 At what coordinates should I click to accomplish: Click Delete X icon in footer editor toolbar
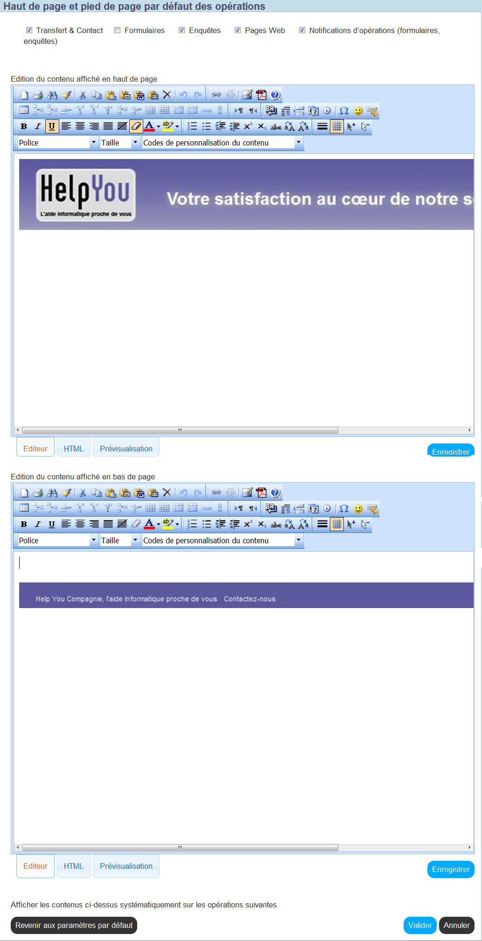pos(167,493)
